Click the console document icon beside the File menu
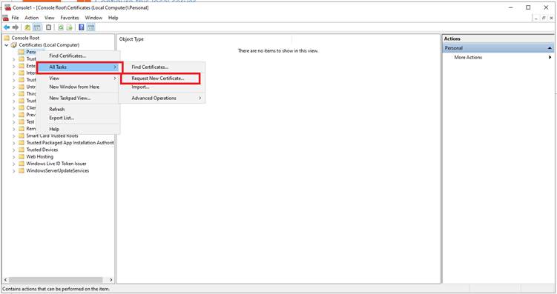557x294 pixels. tap(5, 18)
